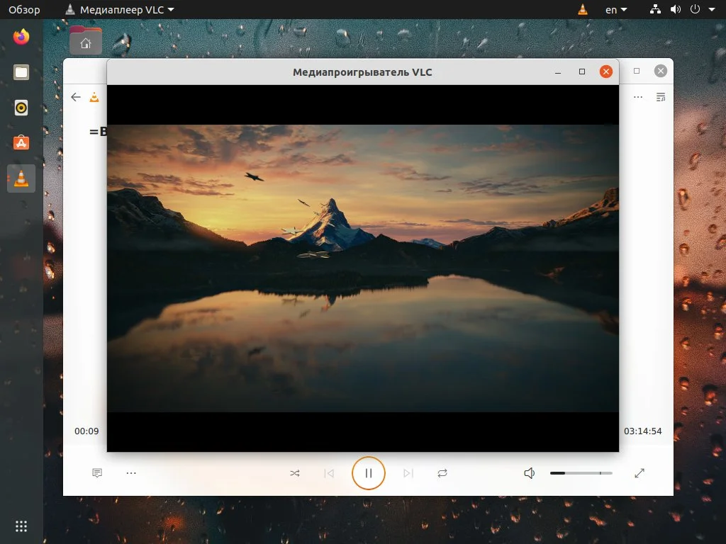Image resolution: width=726 pixels, height=544 pixels.
Task: Open the subtitles panel in VLC
Action: pos(97,472)
